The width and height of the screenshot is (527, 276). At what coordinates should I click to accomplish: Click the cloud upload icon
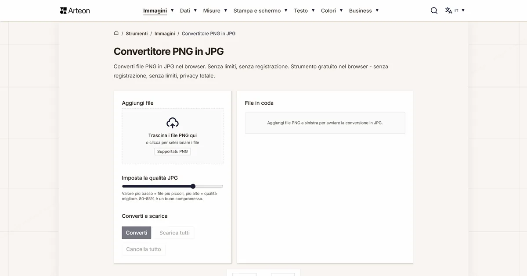tap(173, 123)
